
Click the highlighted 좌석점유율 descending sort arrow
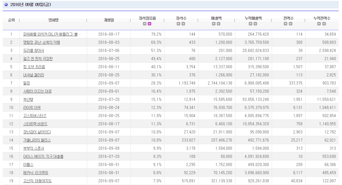tap(150, 24)
